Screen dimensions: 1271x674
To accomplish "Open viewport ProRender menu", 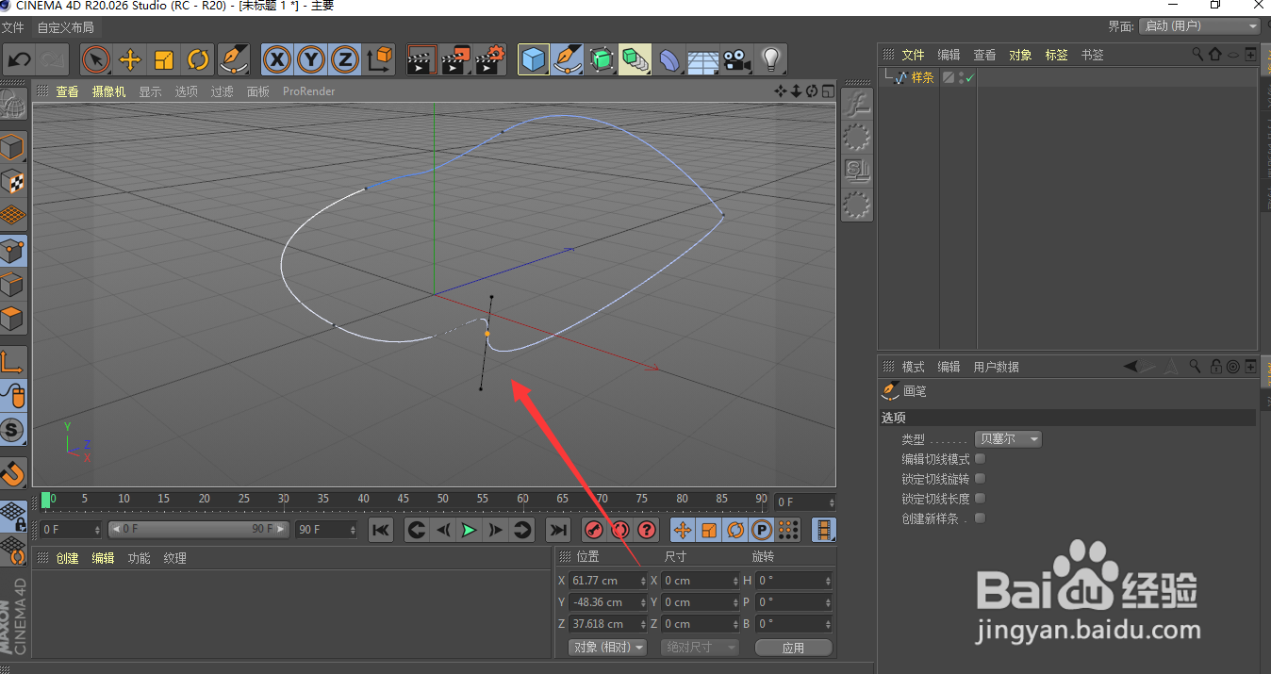I will [308, 91].
